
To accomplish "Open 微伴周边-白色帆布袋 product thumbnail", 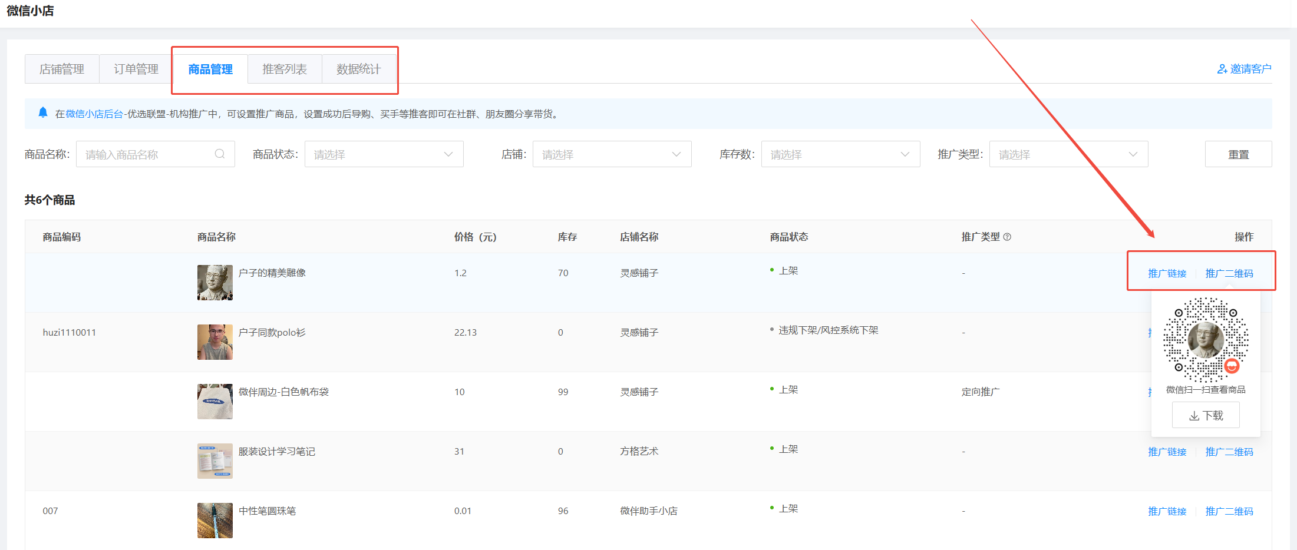I will coord(214,402).
